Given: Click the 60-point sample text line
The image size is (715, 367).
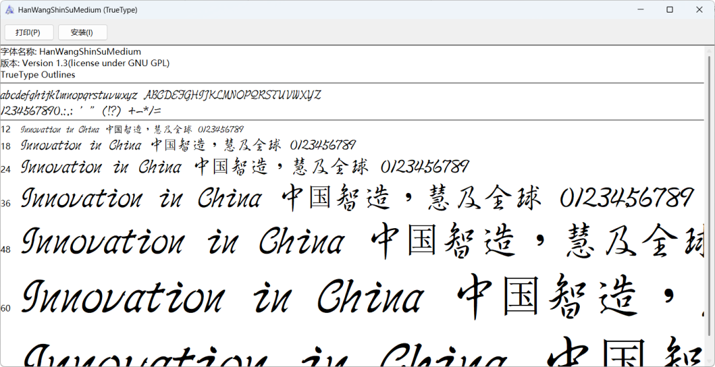Looking at the screenshot, I should pyautogui.click(x=362, y=297).
